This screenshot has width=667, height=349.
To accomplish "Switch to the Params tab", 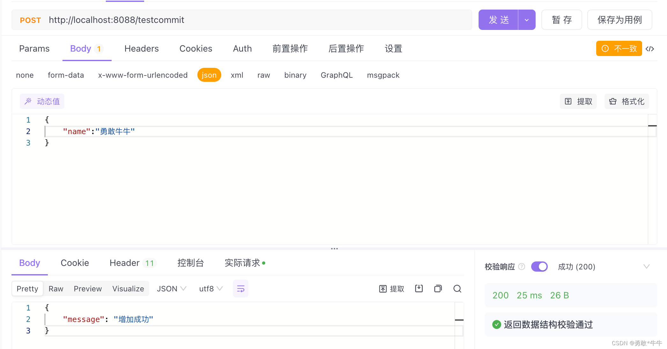I will [x=34, y=49].
